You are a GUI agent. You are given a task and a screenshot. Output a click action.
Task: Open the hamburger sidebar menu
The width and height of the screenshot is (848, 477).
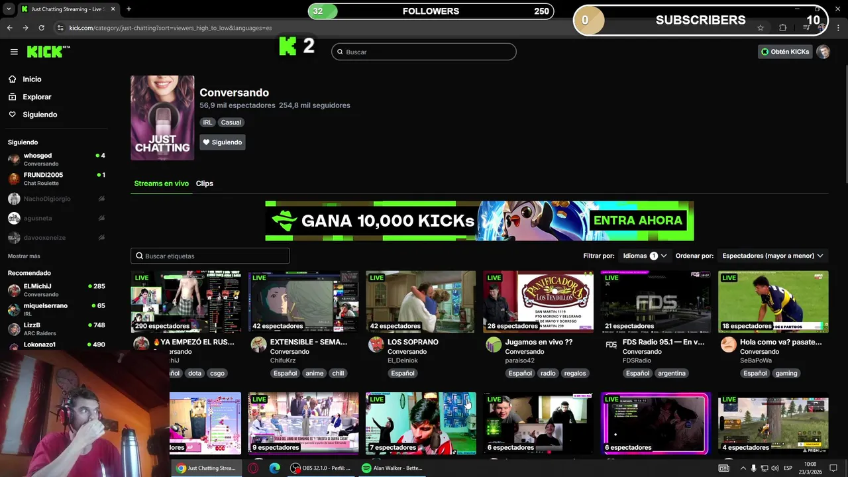coord(14,52)
